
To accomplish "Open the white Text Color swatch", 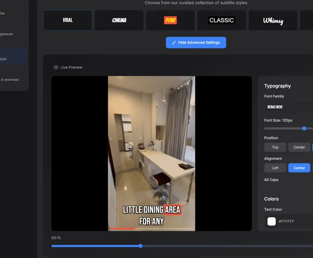I will (271, 221).
